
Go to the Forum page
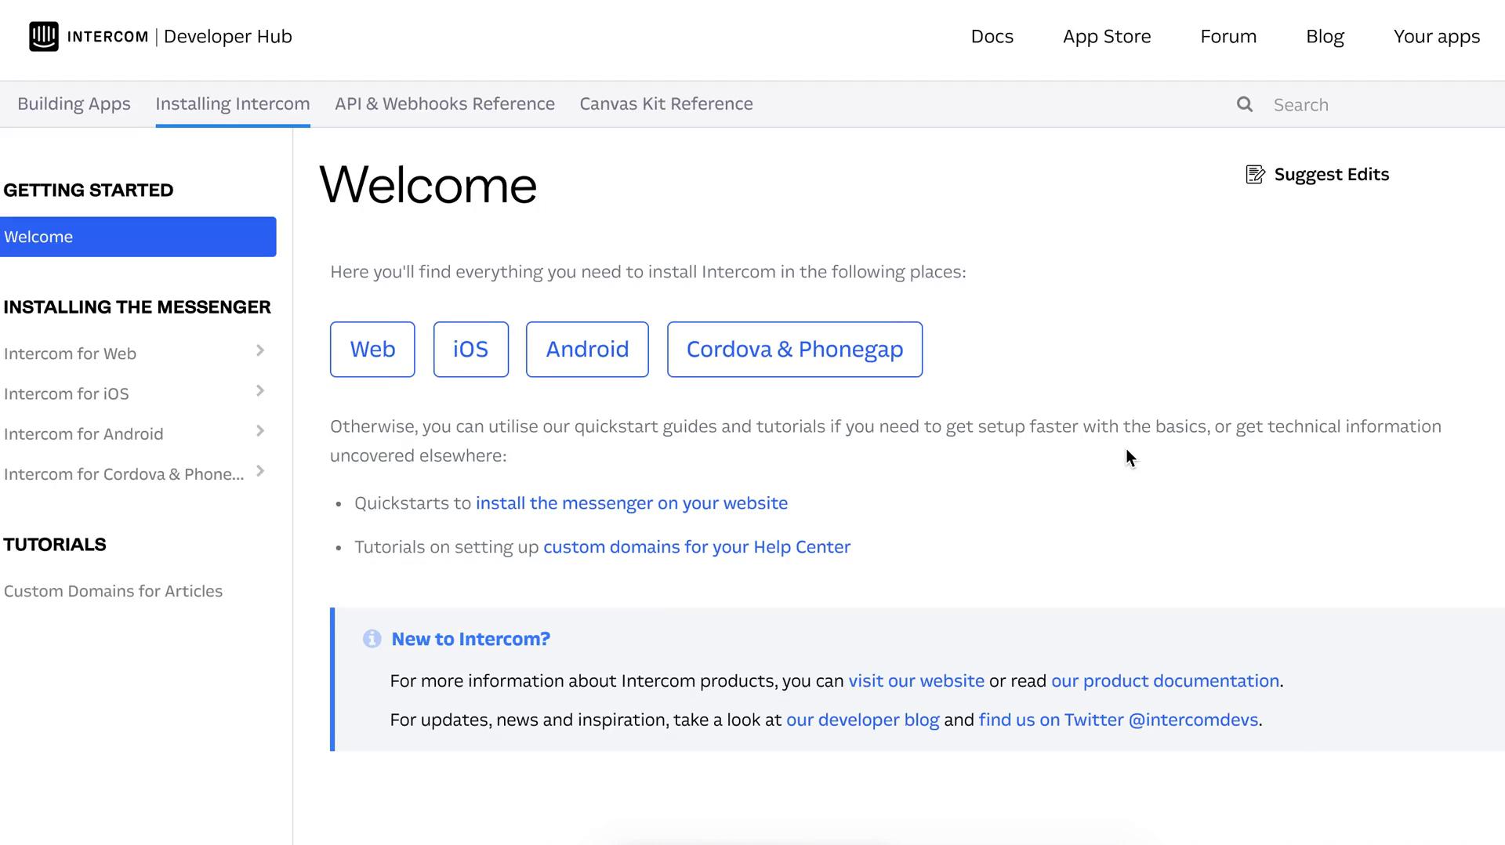click(1228, 37)
